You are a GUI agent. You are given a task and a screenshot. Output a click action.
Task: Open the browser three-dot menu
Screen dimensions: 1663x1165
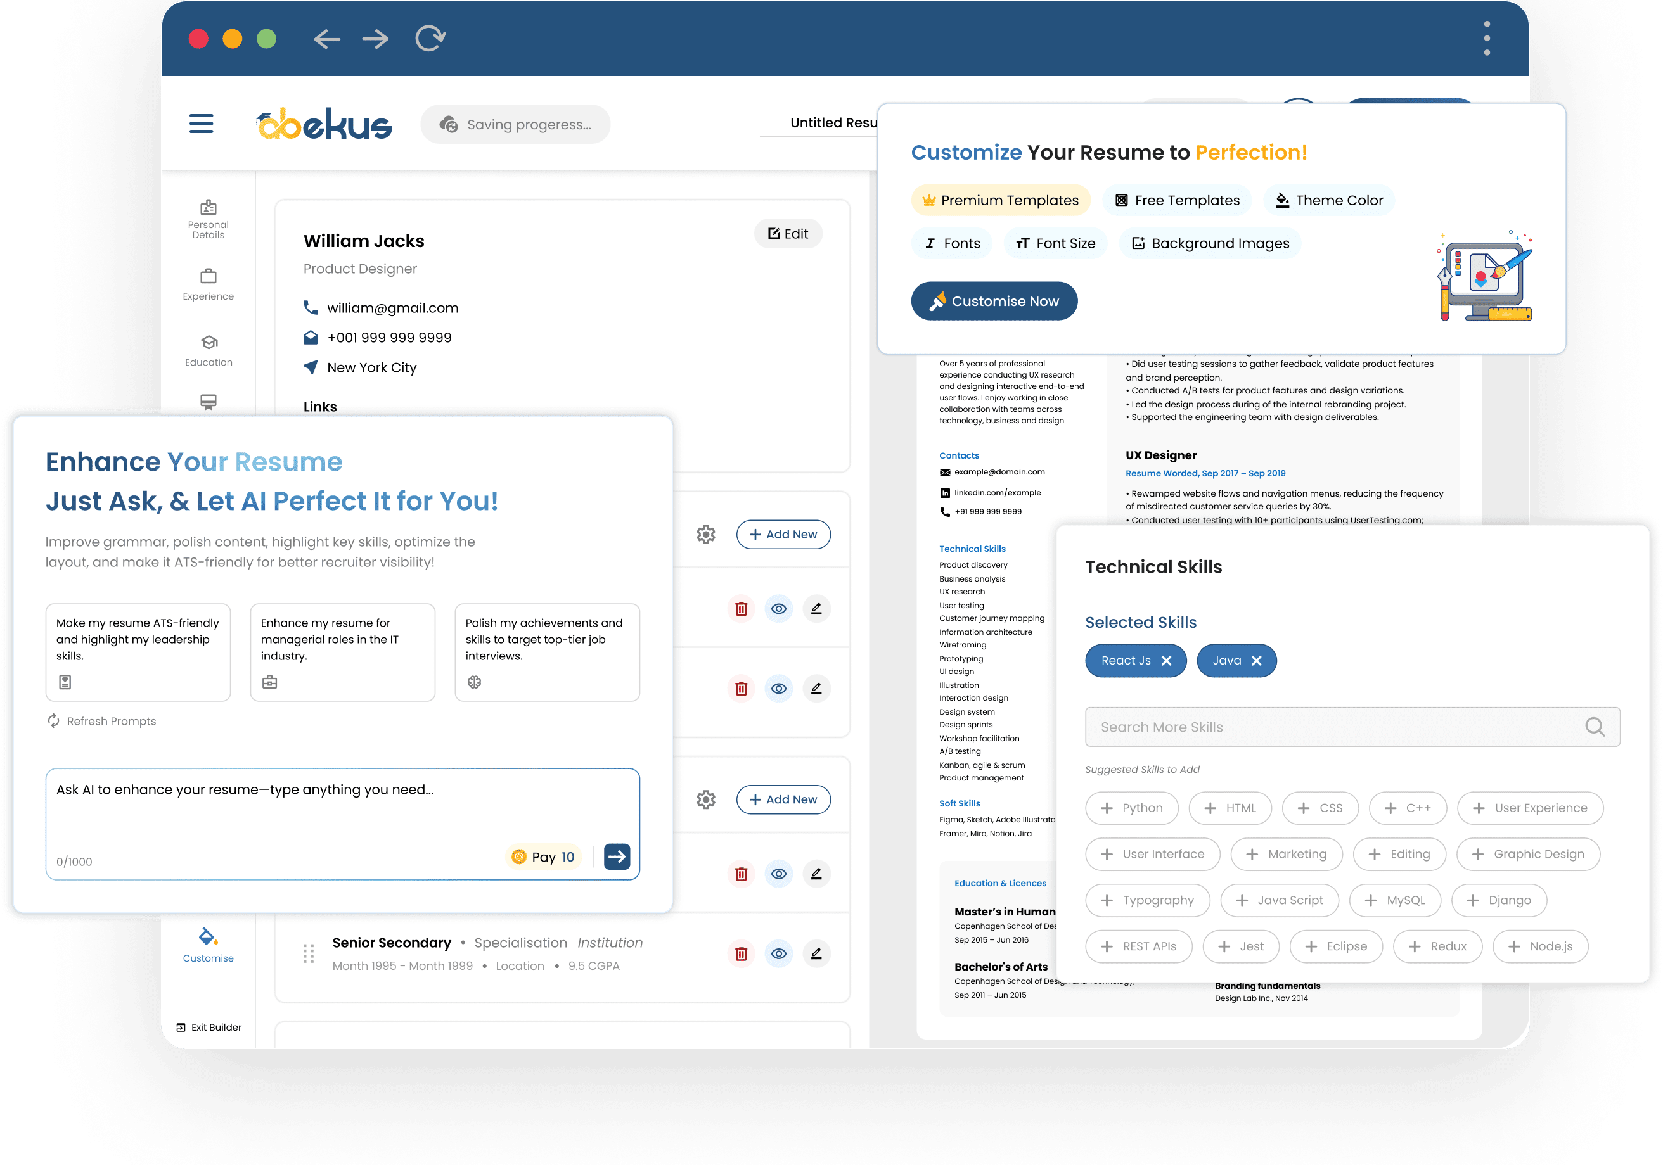point(1486,39)
